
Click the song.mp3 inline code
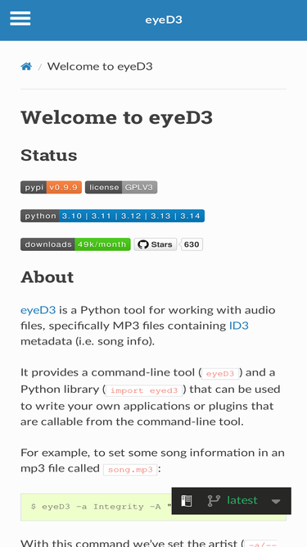click(130, 470)
